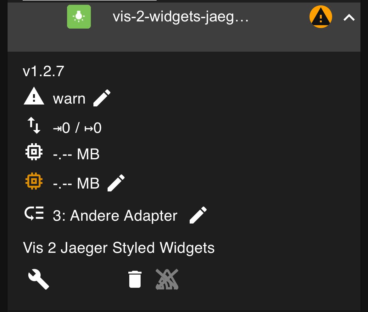Collapse the vis-2-widgets instance card
This screenshot has height=312, width=368.
coord(349,18)
